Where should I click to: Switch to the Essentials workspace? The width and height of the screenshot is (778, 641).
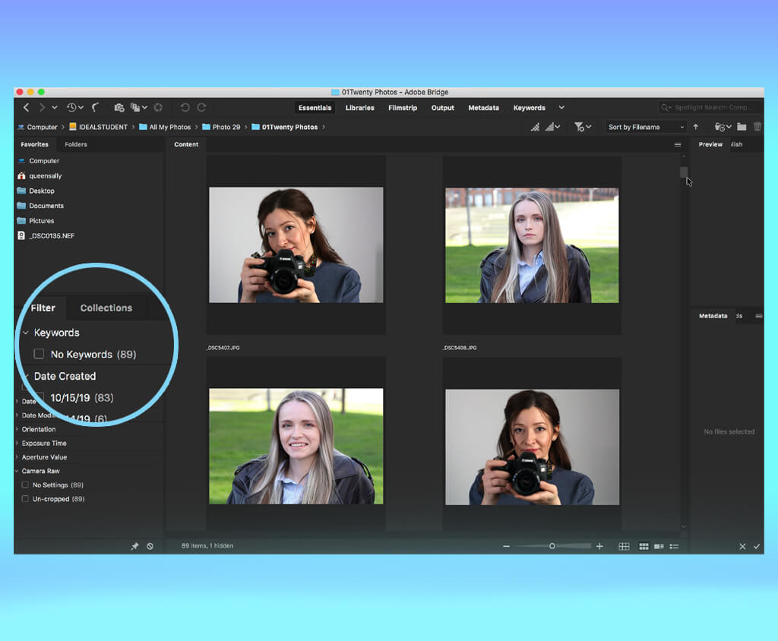point(315,108)
